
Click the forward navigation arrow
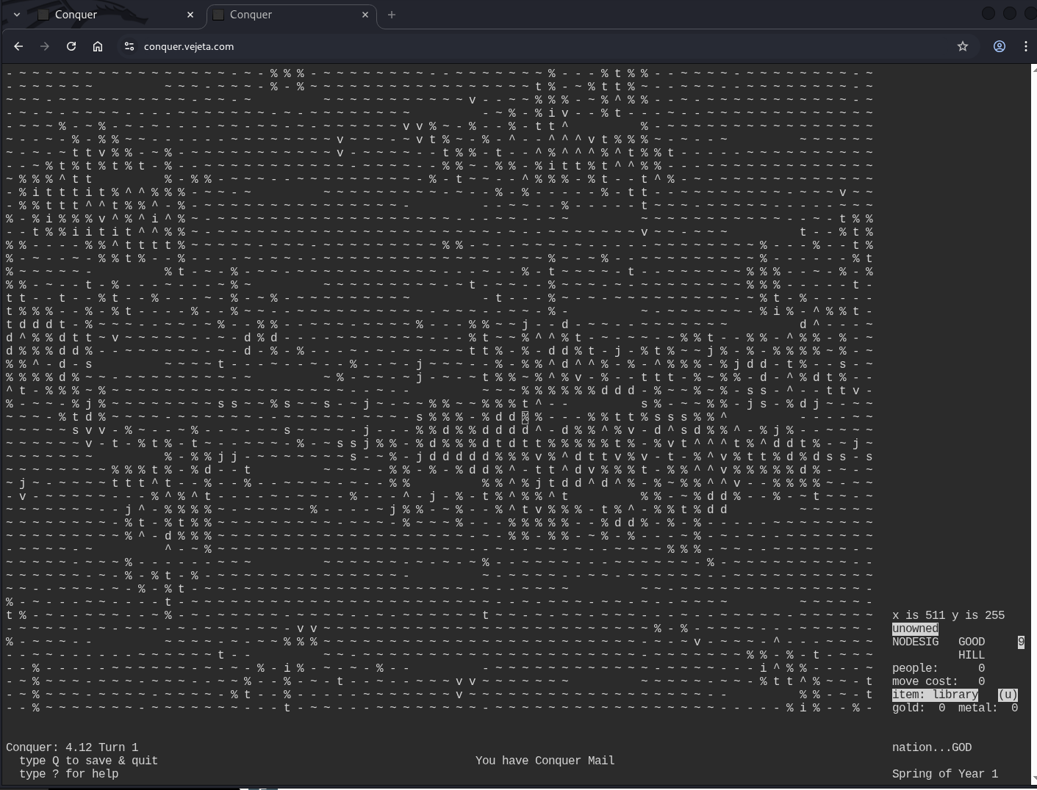pyautogui.click(x=45, y=46)
